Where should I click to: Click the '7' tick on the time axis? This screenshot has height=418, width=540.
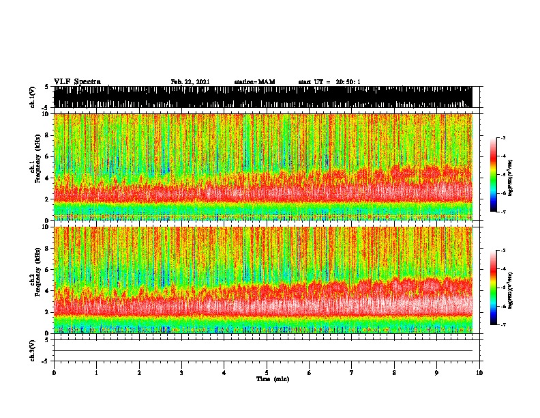352,372
